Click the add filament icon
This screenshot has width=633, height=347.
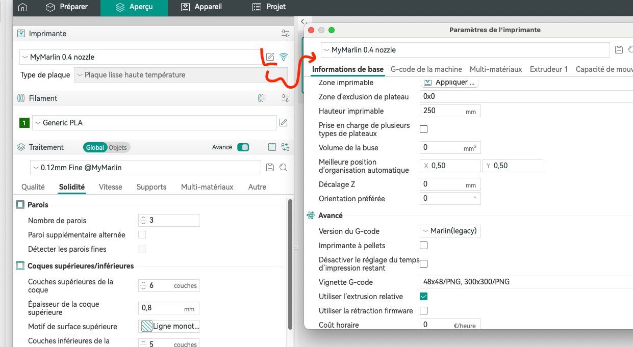tap(262, 98)
